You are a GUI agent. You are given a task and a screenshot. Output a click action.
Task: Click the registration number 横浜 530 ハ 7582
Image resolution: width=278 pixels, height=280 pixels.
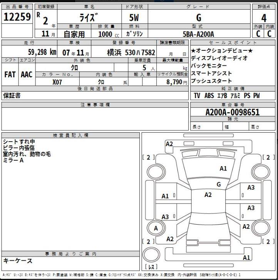131,52
